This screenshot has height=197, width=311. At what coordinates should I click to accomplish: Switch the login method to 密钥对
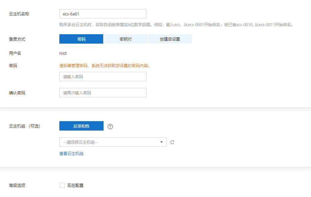pos(126,39)
